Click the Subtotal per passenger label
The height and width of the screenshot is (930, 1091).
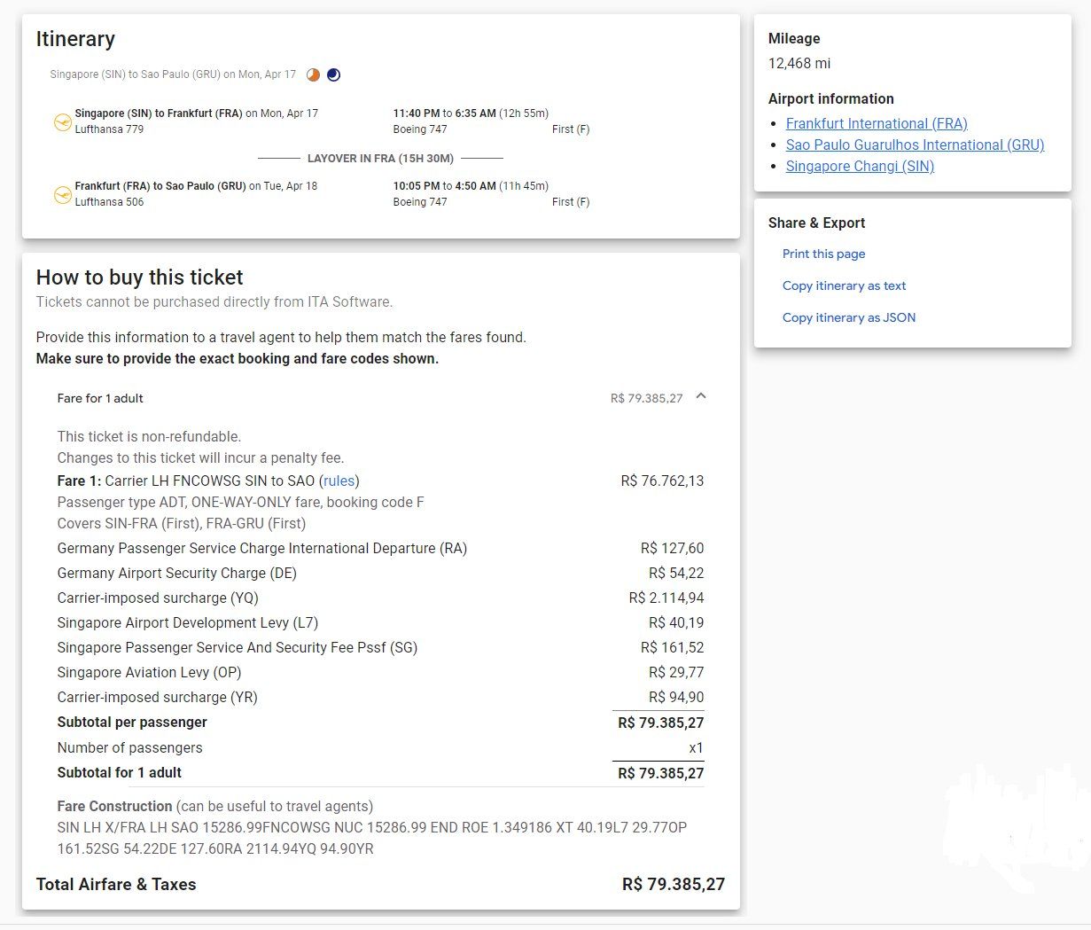132,723
